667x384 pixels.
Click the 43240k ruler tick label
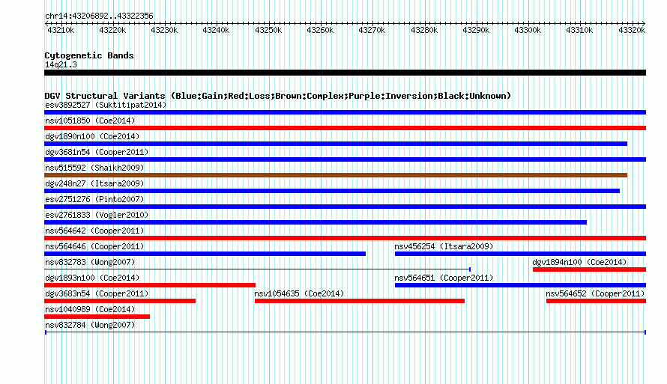click(x=216, y=30)
